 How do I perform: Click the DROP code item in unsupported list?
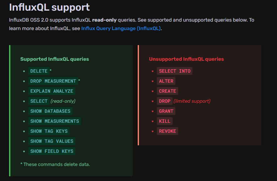click(x=165, y=101)
